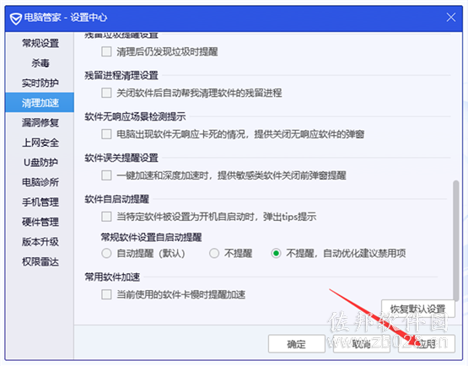The width and height of the screenshot is (468, 366).
Task: Switch to 权限雷达 section
Action: point(40,261)
